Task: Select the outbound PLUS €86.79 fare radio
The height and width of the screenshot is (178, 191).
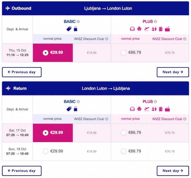Action: (124, 53)
